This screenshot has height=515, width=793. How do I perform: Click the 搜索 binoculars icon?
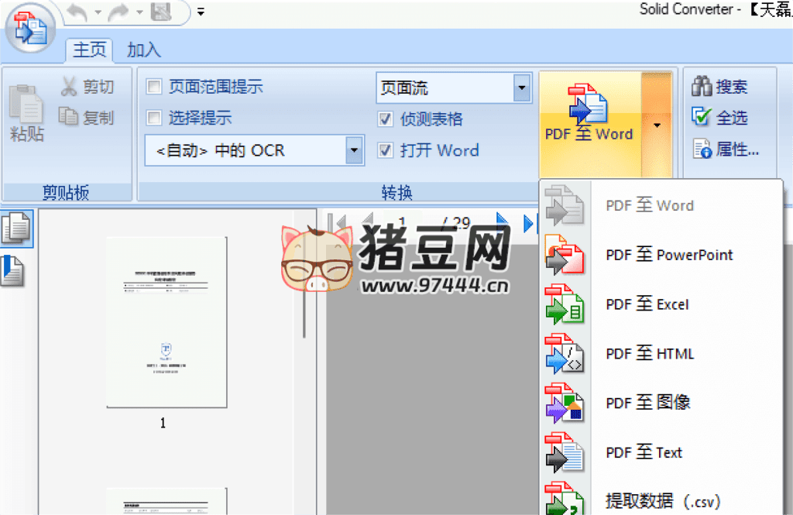702,86
